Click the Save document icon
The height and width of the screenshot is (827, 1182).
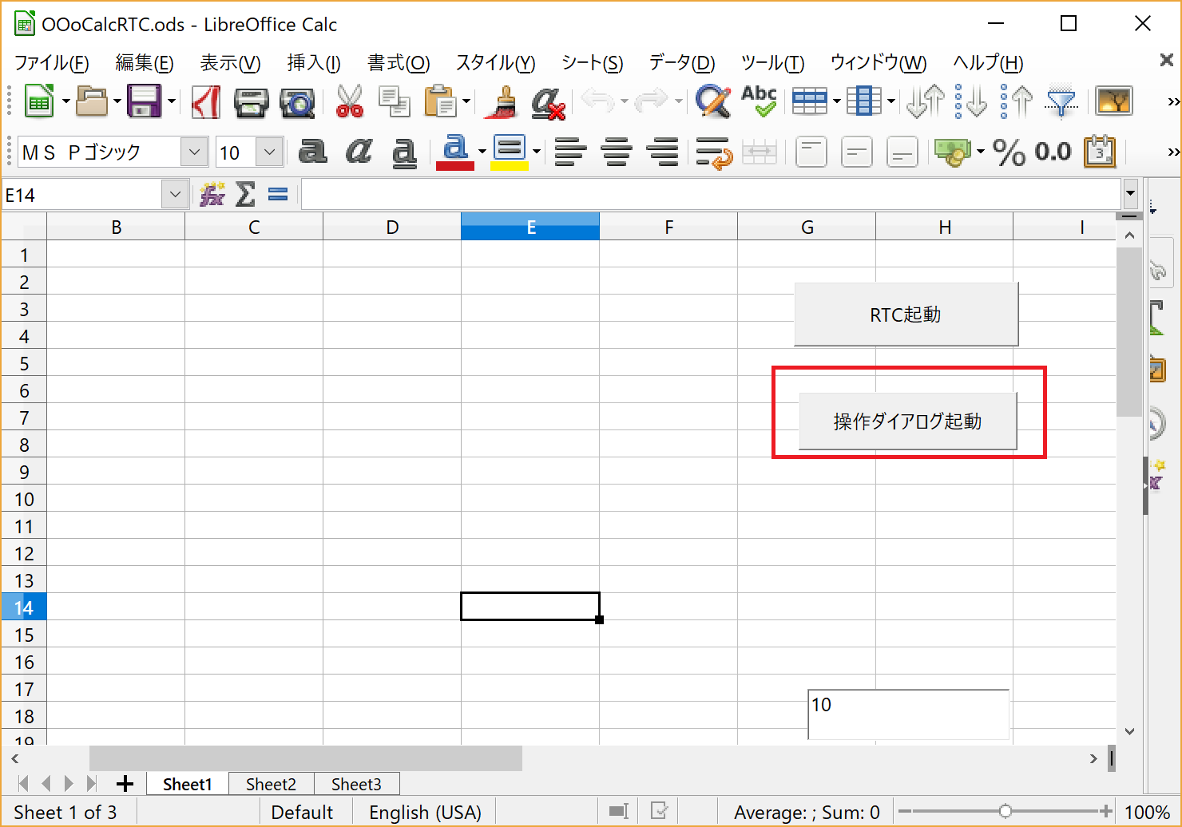145,101
